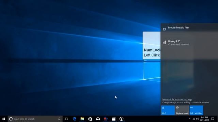218x122 pixels.
Task: Click the microphone icon in the search box
Action: point(59,119)
